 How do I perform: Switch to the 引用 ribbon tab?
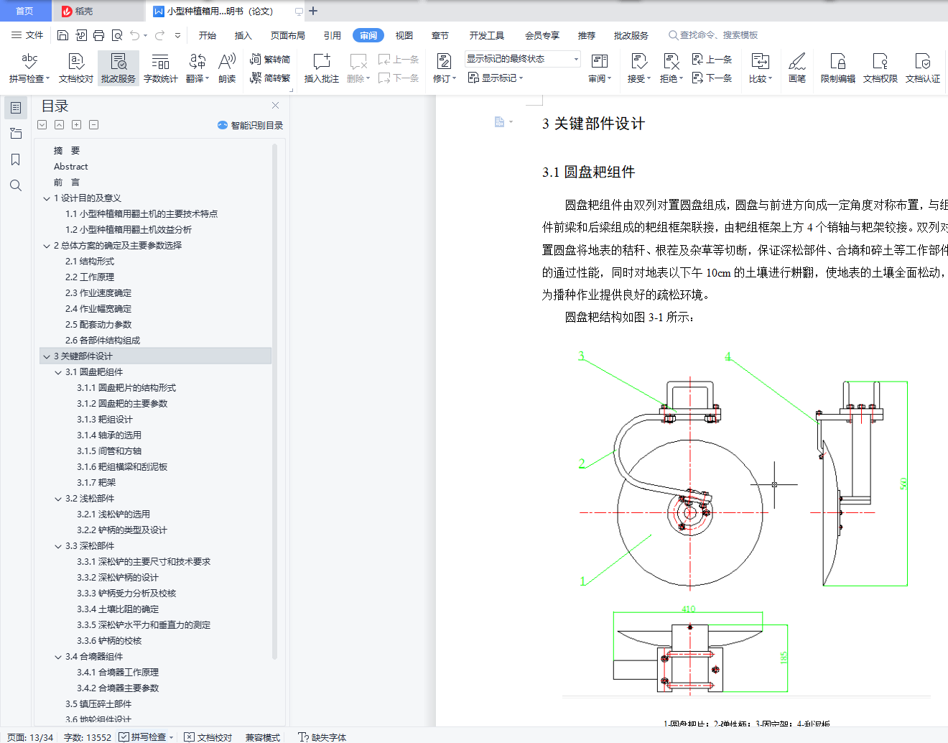tap(333, 35)
